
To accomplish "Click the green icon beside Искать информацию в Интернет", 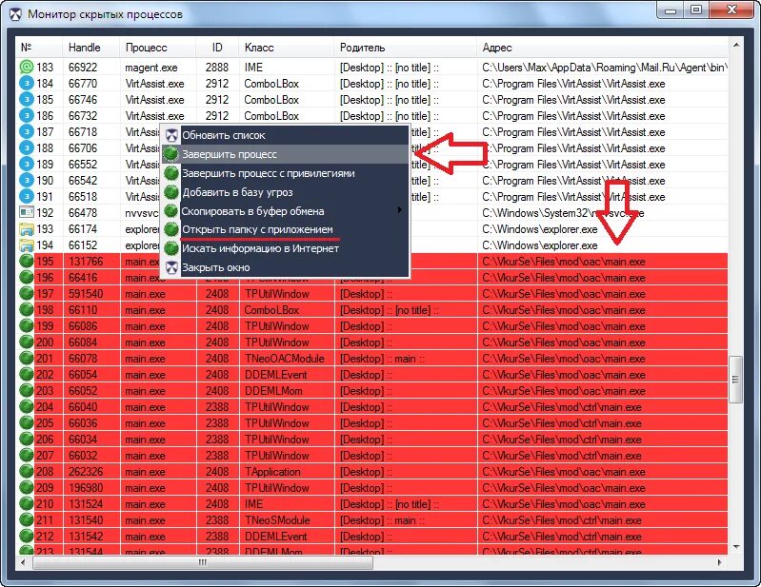I will click(x=170, y=248).
